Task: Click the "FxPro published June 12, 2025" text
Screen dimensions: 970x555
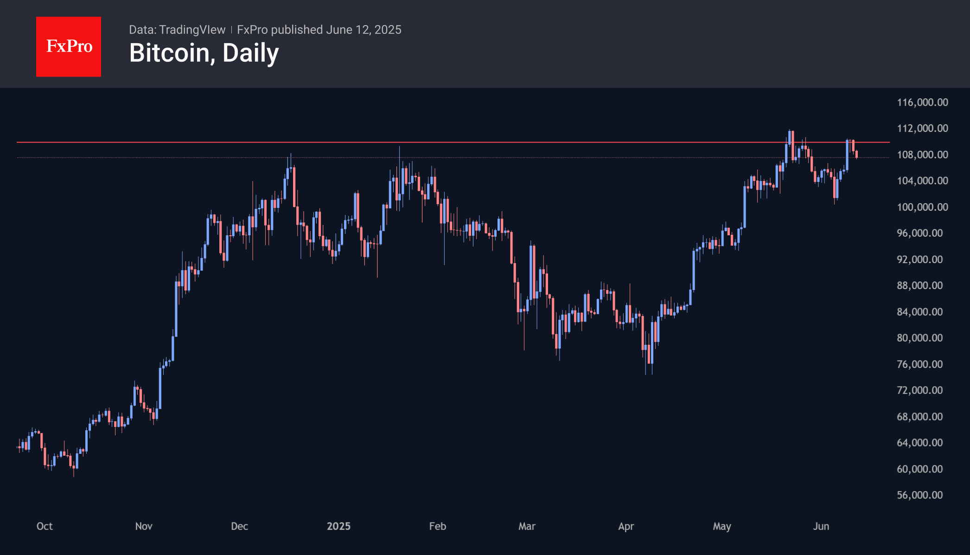Action: click(x=319, y=30)
